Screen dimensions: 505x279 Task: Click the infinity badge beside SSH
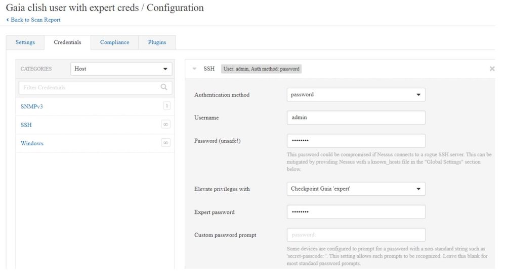click(x=165, y=125)
